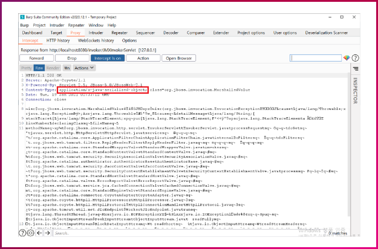Go to previous search match arrow
Image resolution: width=378 pixels, height=249 pixels.
coord(39,233)
